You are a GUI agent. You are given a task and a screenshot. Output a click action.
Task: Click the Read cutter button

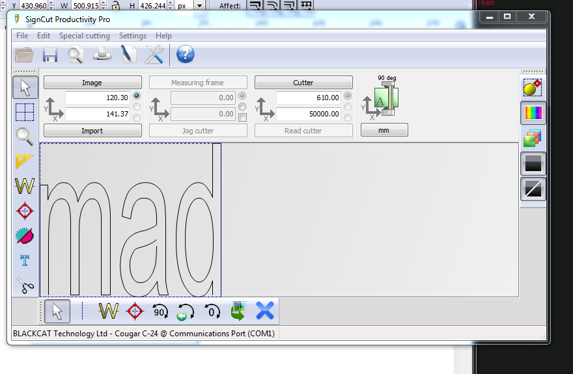click(x=303, y=131)
